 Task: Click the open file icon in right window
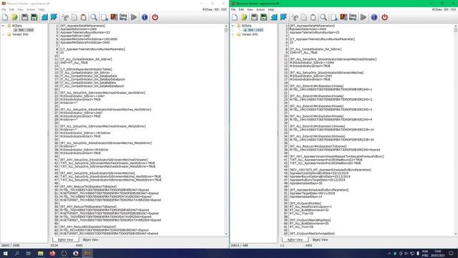click(244, 17)
